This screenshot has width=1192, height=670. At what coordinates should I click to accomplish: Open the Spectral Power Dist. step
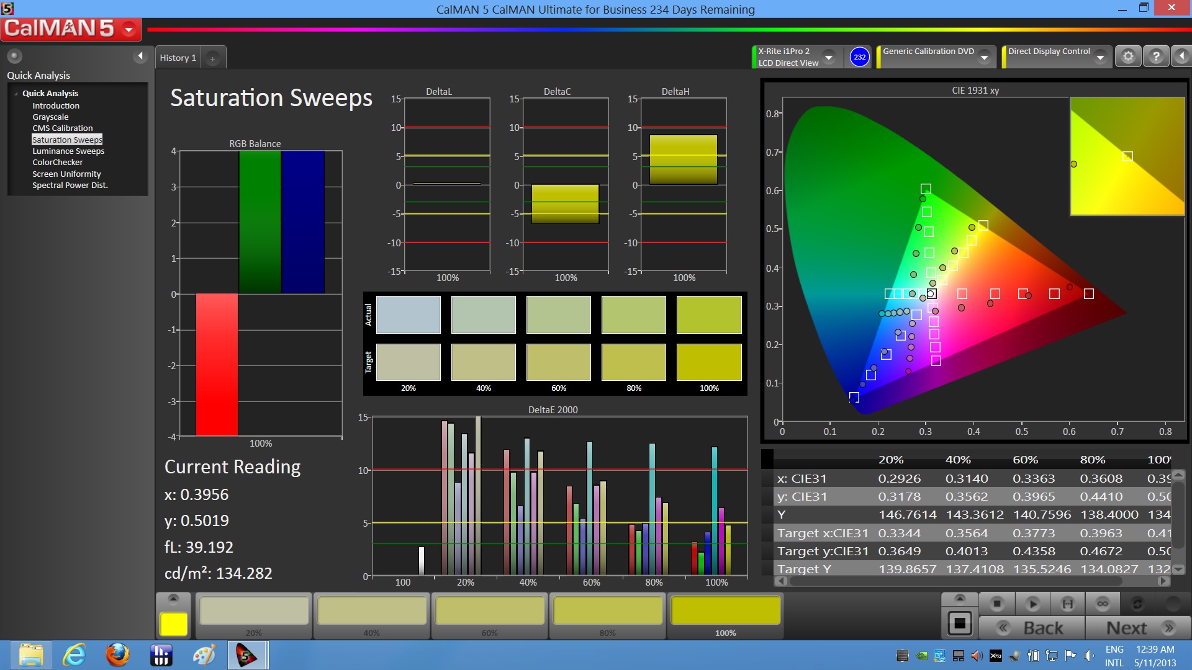[x=70, y=185]
